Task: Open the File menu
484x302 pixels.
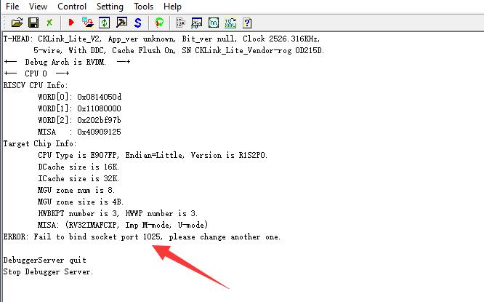Action: click(x=12, y=6)
